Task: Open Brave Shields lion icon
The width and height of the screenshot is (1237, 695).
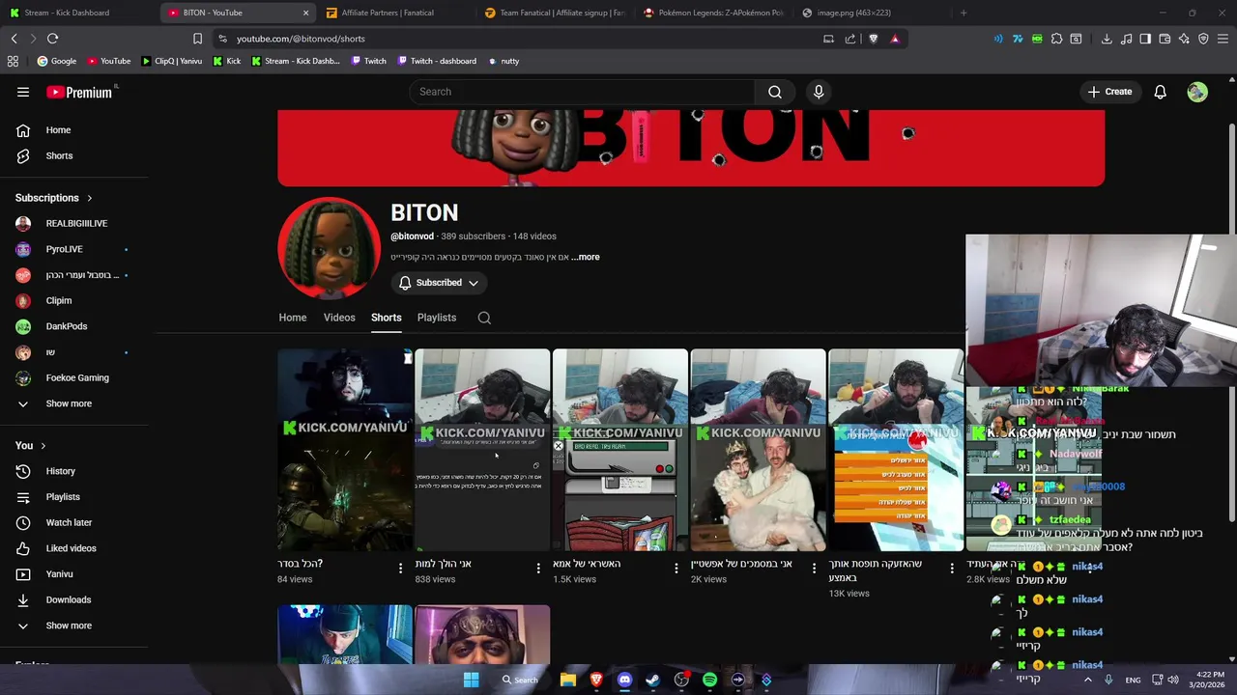Action: (x=874, y=39)
